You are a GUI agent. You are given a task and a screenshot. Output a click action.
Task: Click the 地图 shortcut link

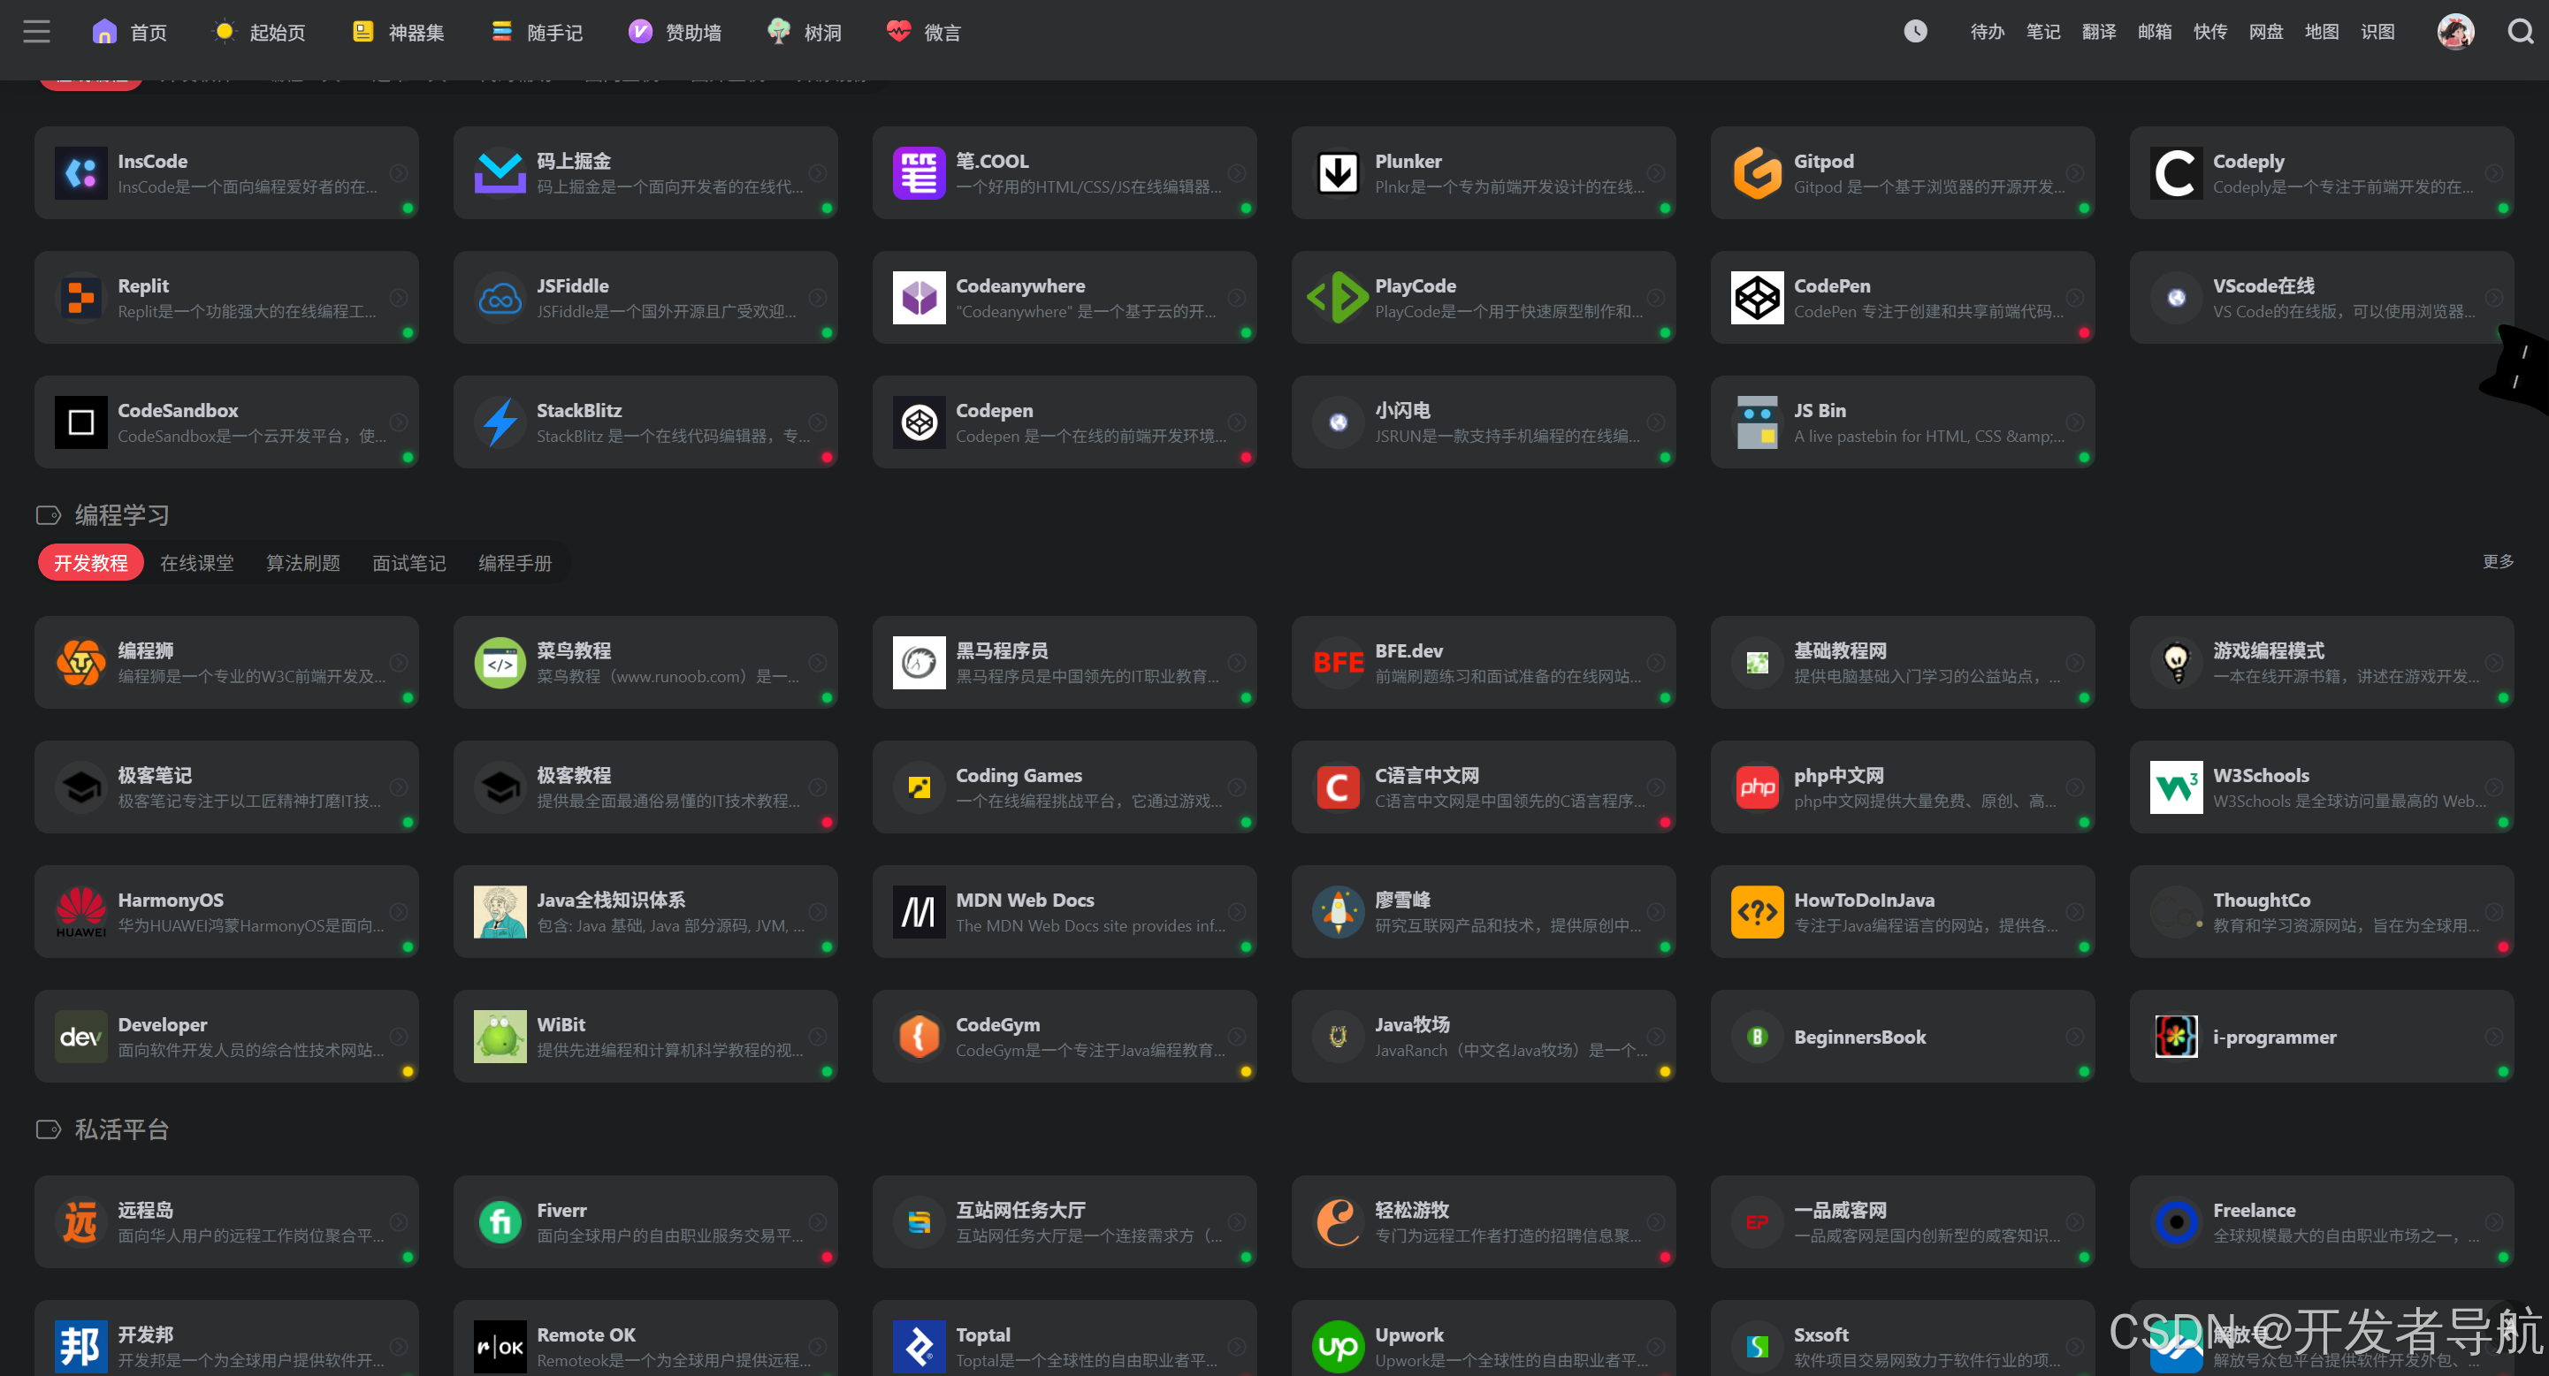tap(2322, 33)
